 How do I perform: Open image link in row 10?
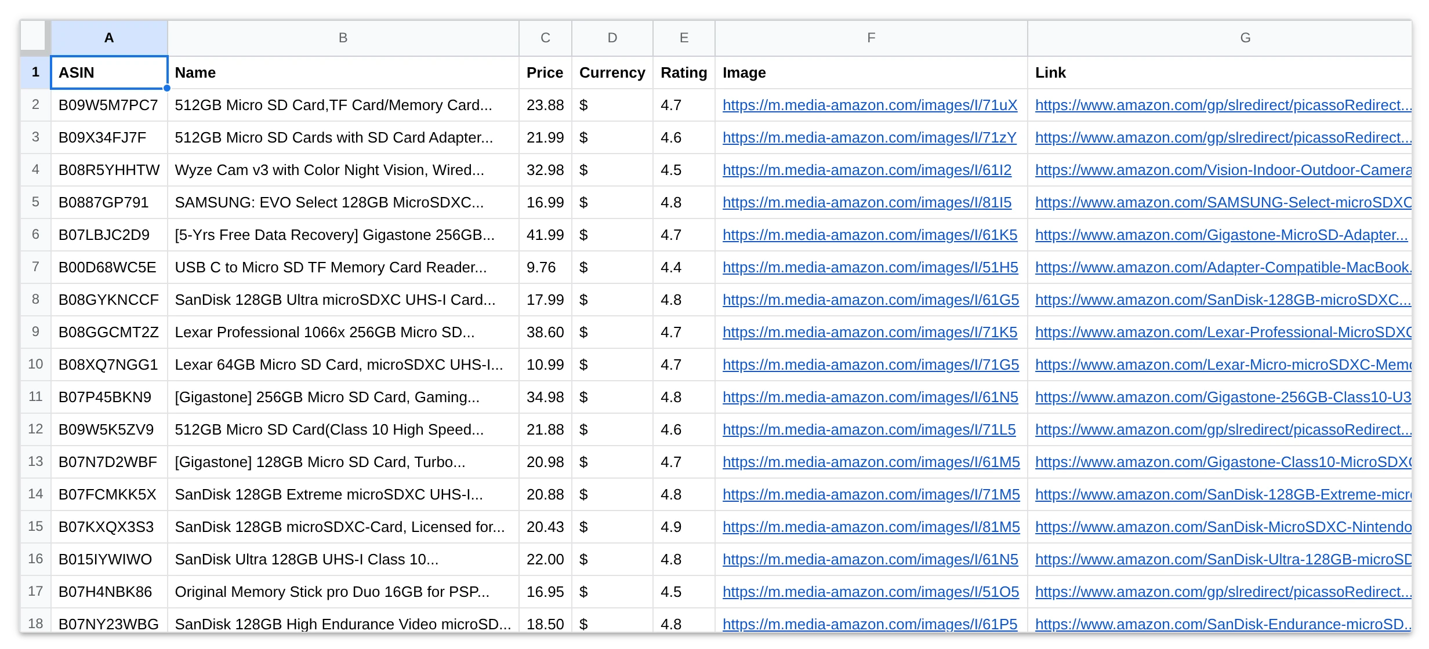click(871, 364)
